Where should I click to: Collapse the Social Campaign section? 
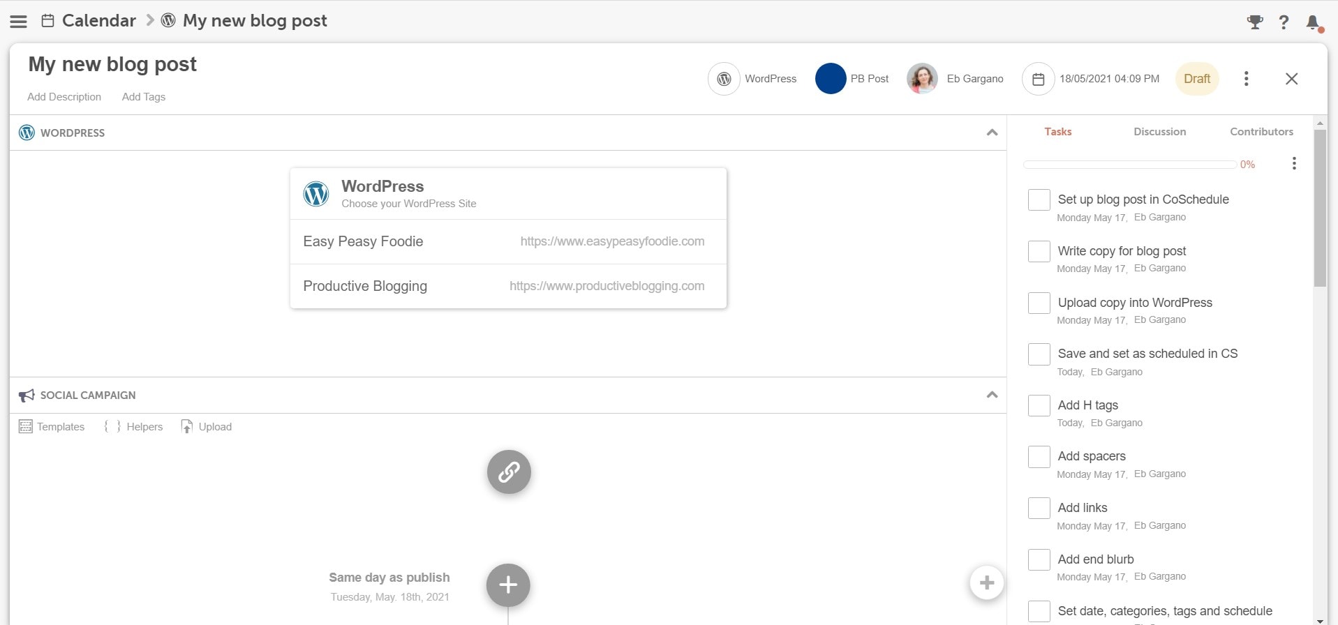click(992, 395)
